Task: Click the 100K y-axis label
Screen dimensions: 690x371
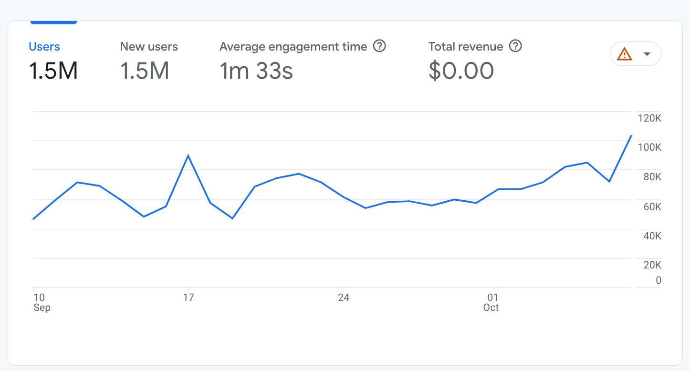Action: click(649, 147)
